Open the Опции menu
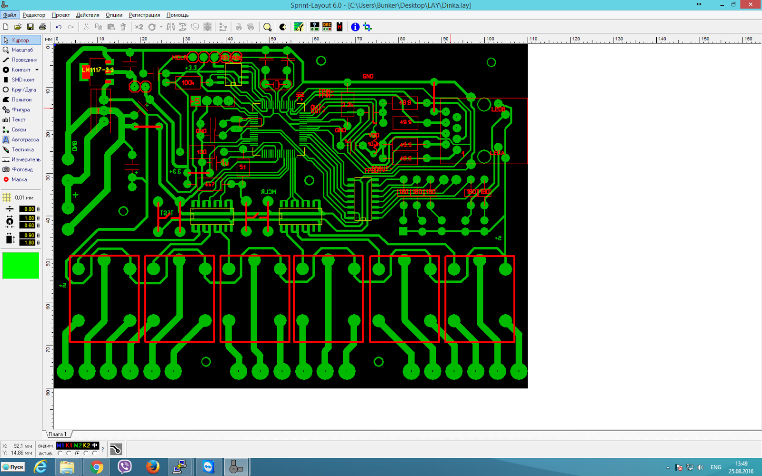This screenshot has height=476, width=762. point(114,15)
